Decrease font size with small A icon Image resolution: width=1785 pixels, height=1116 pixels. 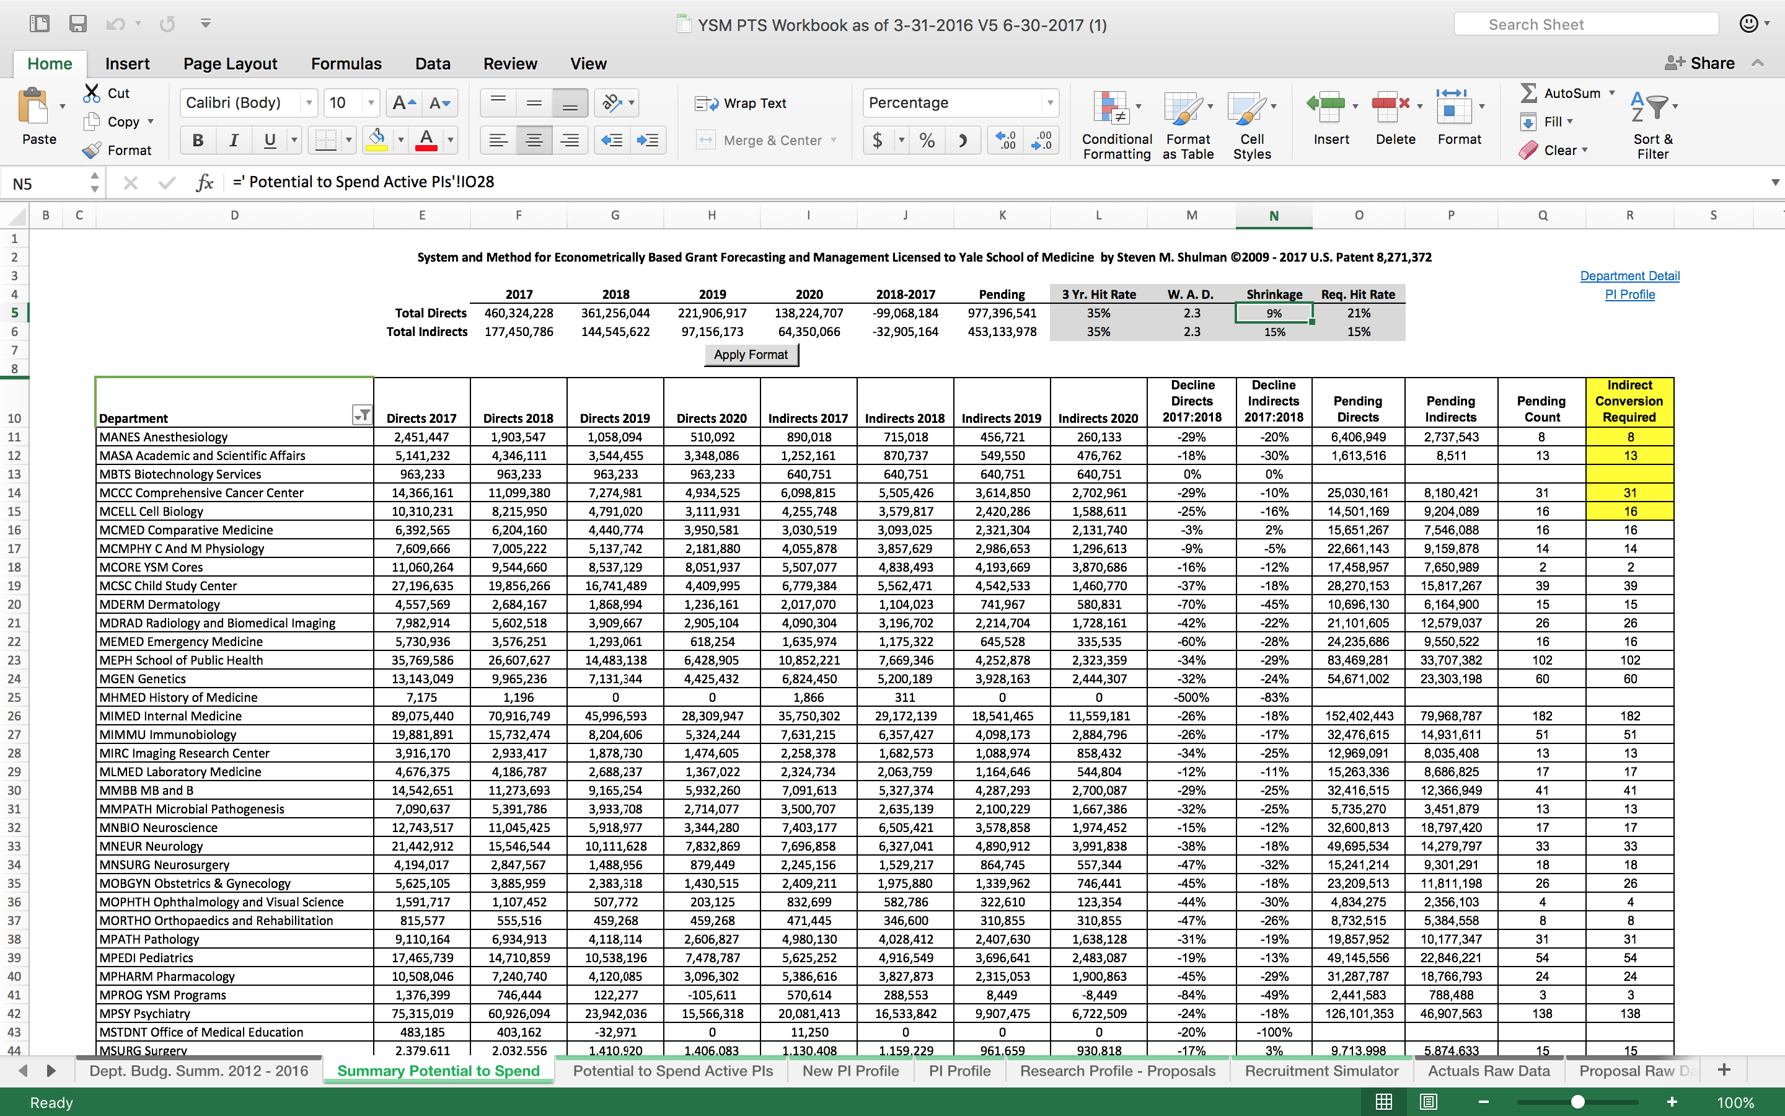pyautogui.click(x=439, y=102)
